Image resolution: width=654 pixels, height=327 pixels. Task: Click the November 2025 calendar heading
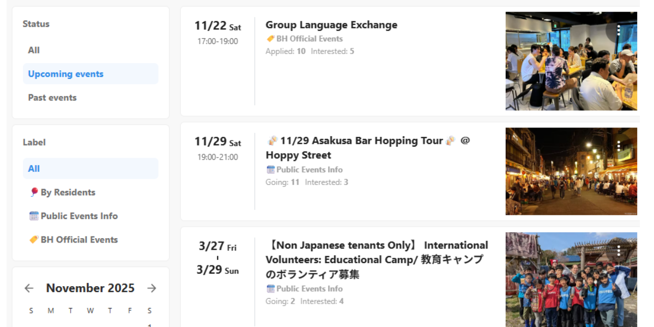point(90,288)
